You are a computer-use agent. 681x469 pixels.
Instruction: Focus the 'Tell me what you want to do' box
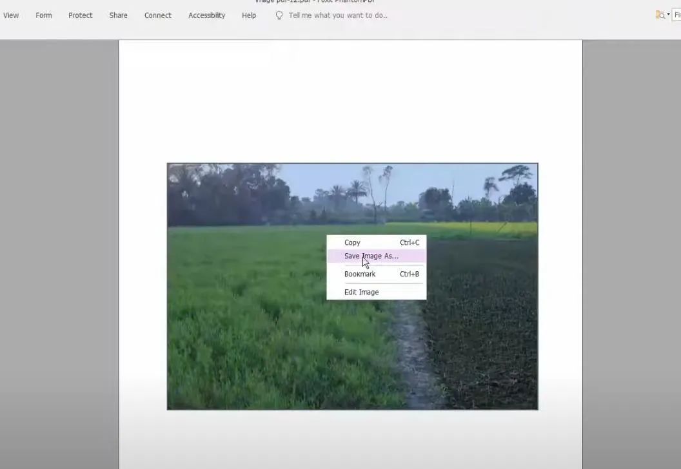click(338, 15)
